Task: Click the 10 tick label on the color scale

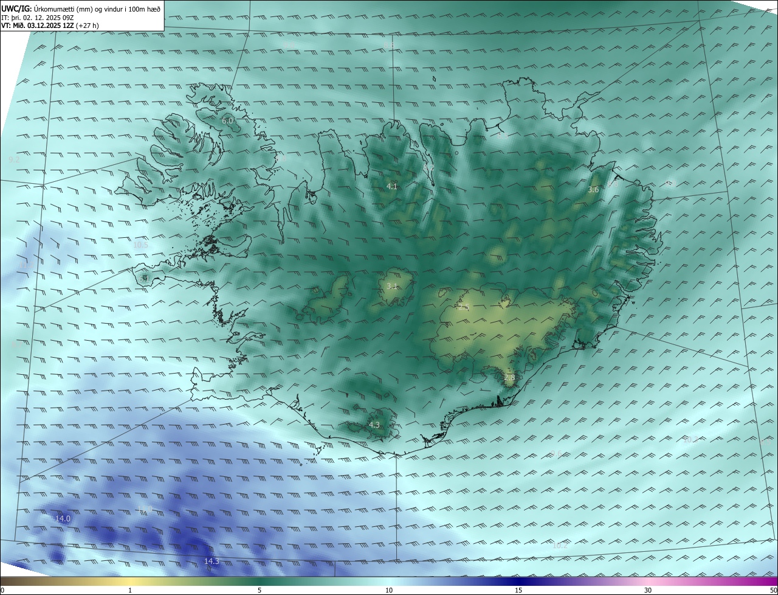Action: click(389, 590)
